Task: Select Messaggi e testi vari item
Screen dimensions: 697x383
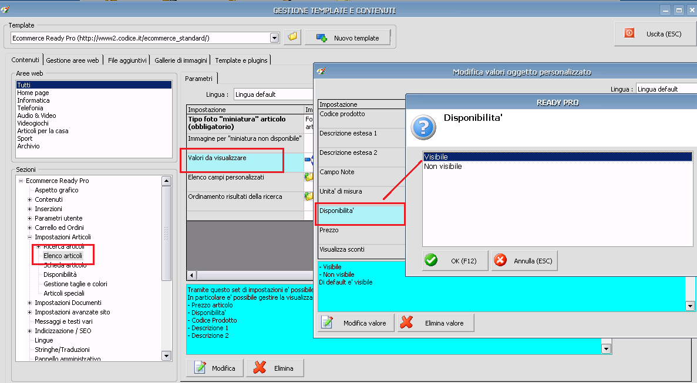Action: point(63,321)
